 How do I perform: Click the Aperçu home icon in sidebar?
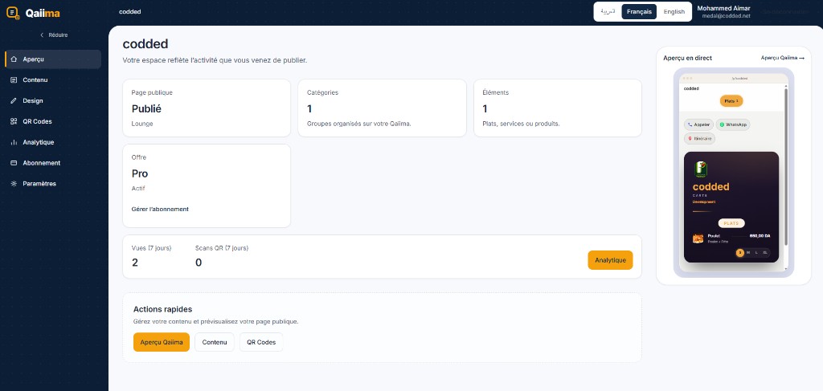(x=14, y=59)
